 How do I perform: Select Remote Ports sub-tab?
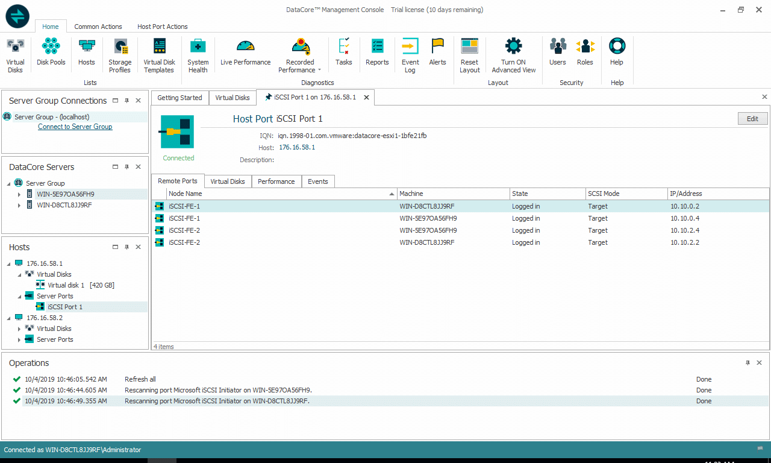(178, 181)
